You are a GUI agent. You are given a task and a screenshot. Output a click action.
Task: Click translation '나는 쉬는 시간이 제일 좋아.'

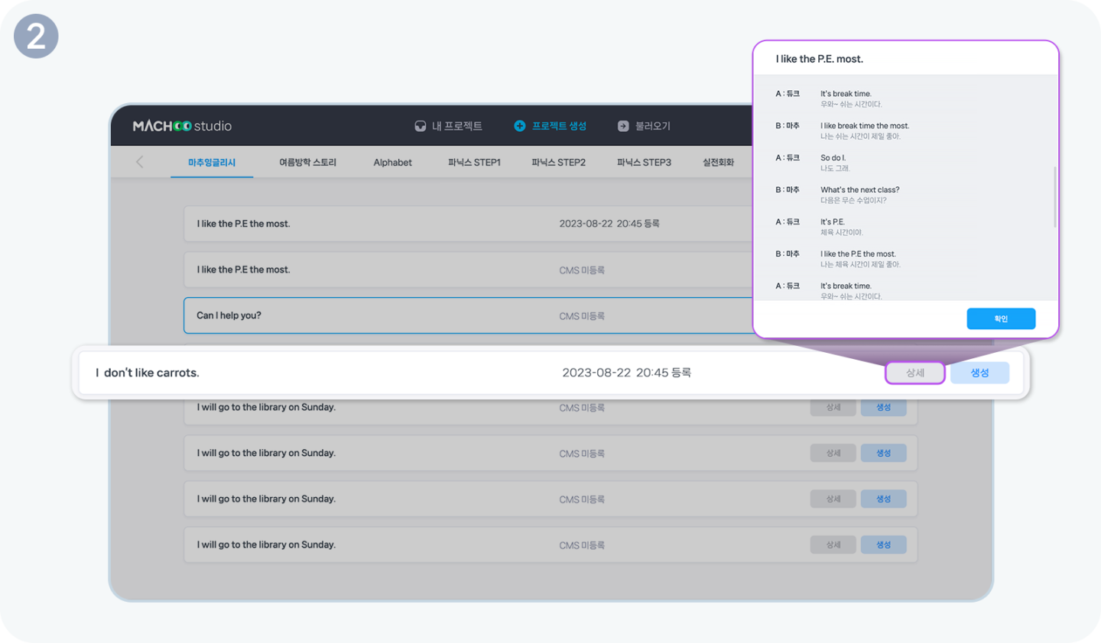[860, 137]
